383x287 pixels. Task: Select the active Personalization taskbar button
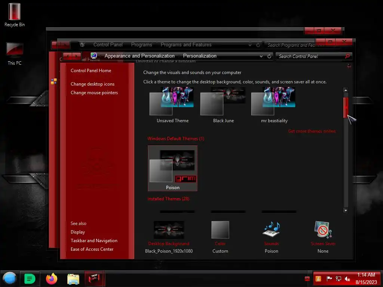pos(95,278)
